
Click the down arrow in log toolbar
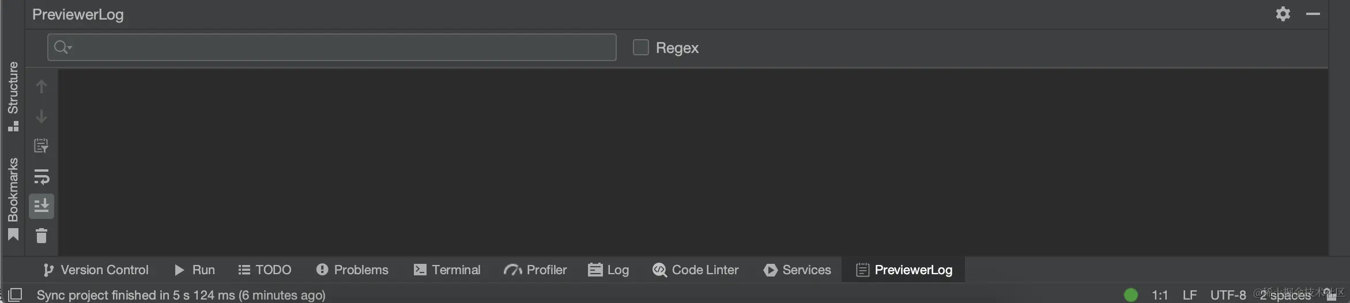pyautogui.click(x=41, y=116)
